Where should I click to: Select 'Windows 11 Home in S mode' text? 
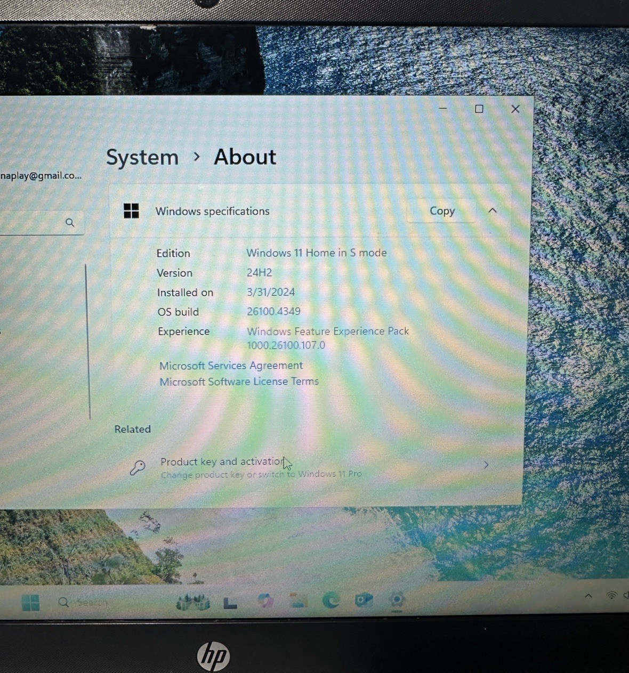tap(317, 253)
